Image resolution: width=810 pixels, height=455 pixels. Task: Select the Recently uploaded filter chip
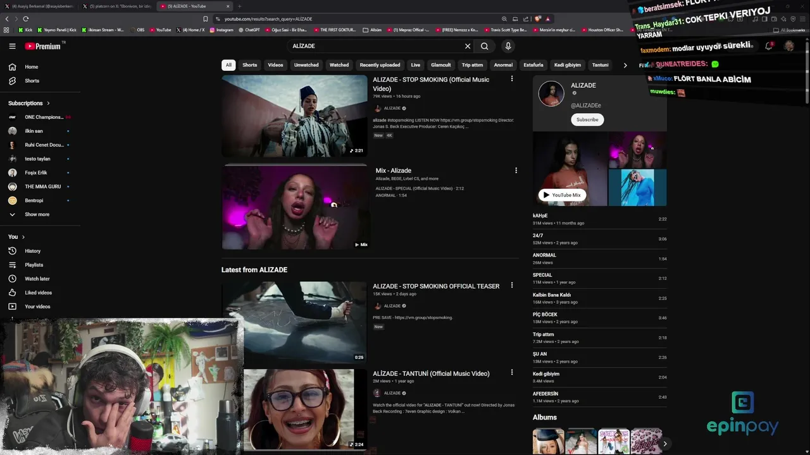click(380, 65)
